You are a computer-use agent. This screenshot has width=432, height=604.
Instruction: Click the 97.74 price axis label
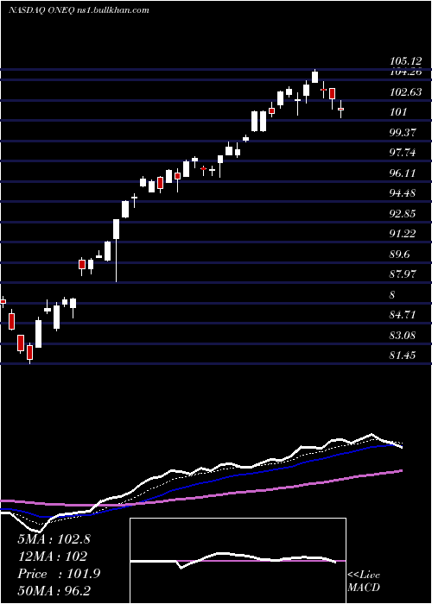[403, 153]
